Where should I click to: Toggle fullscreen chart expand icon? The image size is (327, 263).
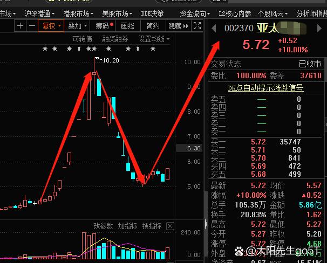pyautogui.click(x=197, y=26)
